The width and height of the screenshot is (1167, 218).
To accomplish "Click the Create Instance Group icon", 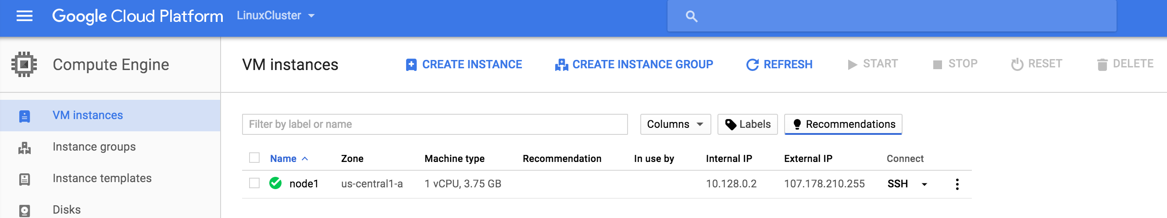I will tap(561, 65).
